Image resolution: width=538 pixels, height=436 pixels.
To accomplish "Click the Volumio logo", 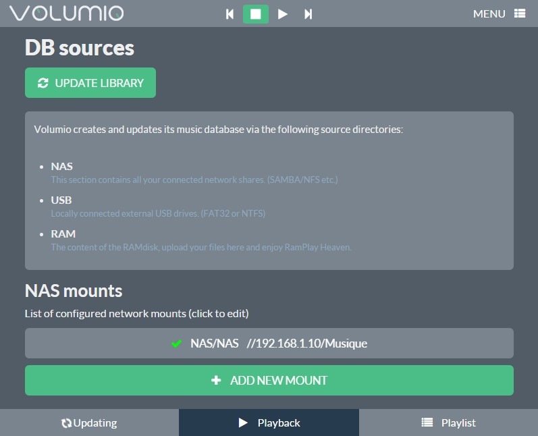I will 67,13.
